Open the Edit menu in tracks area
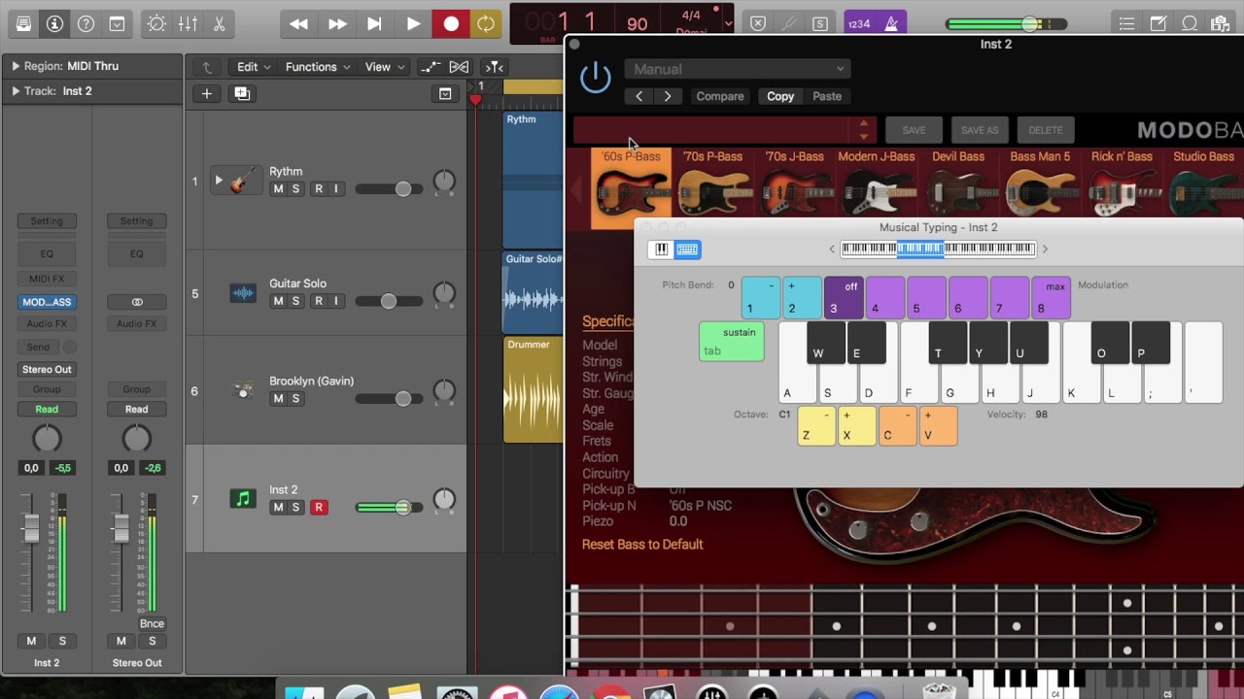This screenshot has height=699, width=1244. coord(255,67)
